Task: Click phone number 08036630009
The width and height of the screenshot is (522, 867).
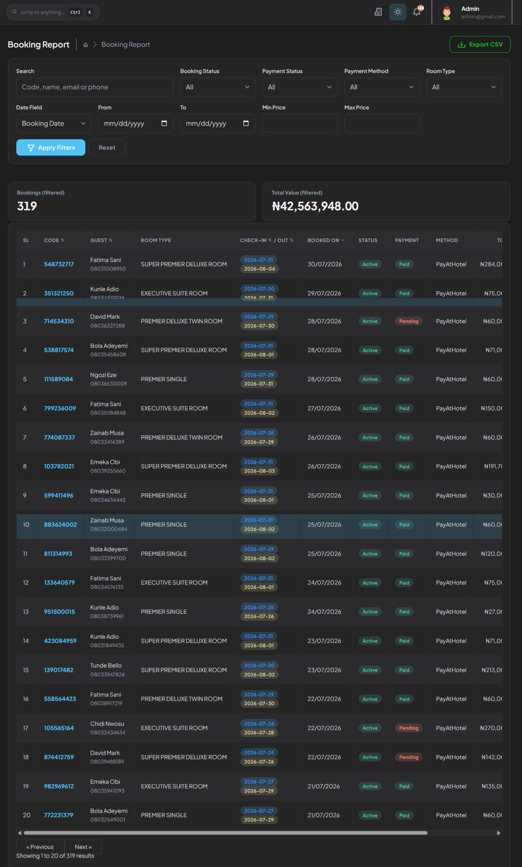Action: pyautogui.click(x=108, y=384)
